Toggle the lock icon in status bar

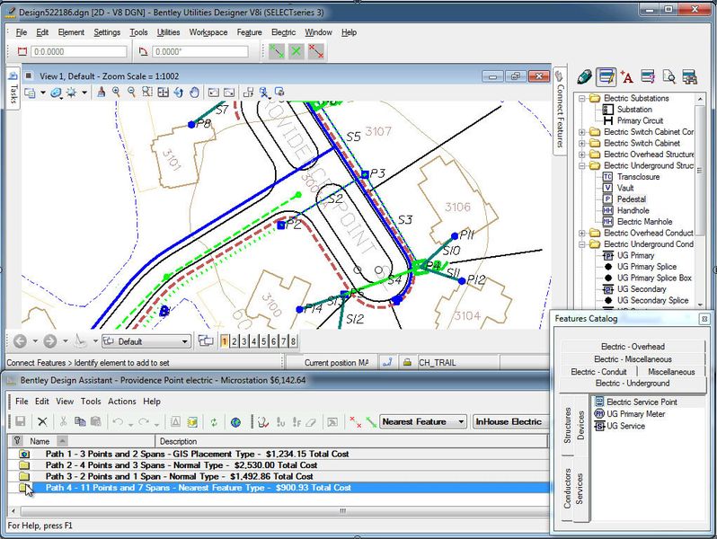tap(408, 363)
